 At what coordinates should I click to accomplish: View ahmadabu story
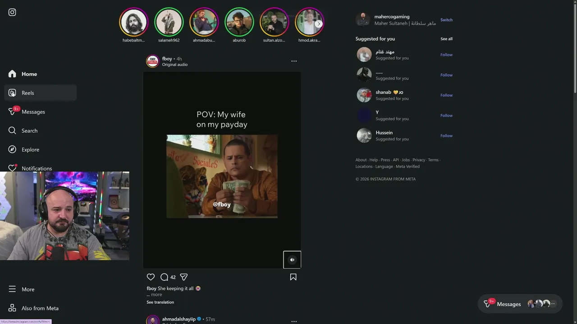pyautogui.click(x=204, y=22)
